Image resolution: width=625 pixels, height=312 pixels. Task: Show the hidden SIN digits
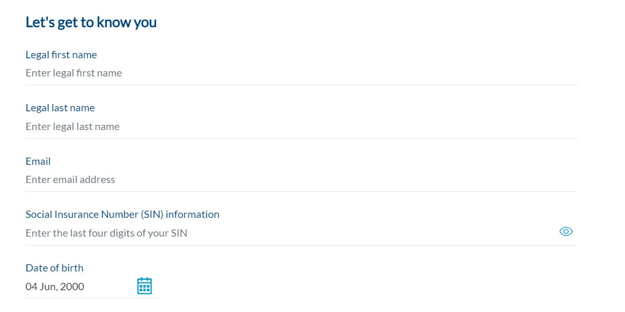pos(566,231)
